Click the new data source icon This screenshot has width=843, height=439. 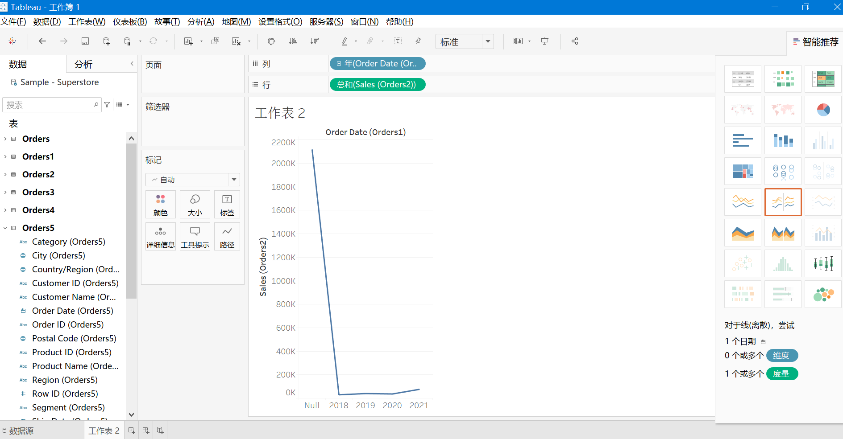coord(106,41)
